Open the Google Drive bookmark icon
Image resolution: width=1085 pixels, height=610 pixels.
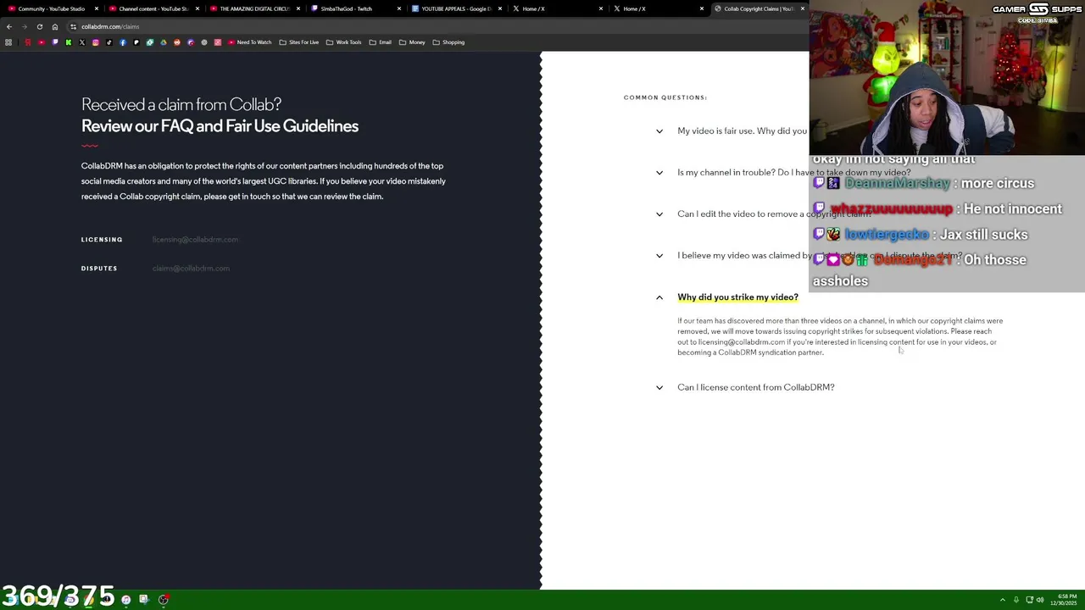(164, 42)
